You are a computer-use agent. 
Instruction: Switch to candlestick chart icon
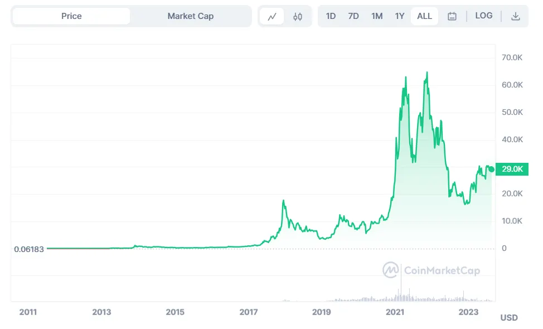298,16
